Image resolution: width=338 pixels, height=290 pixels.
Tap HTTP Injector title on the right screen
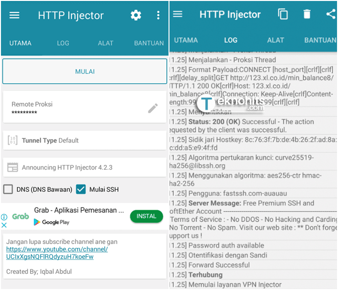coord(230,14)
